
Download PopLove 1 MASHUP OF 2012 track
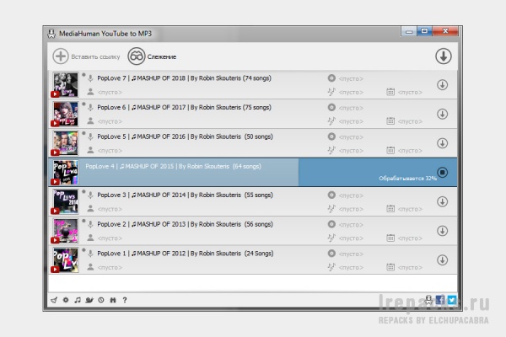coord(443,260)
